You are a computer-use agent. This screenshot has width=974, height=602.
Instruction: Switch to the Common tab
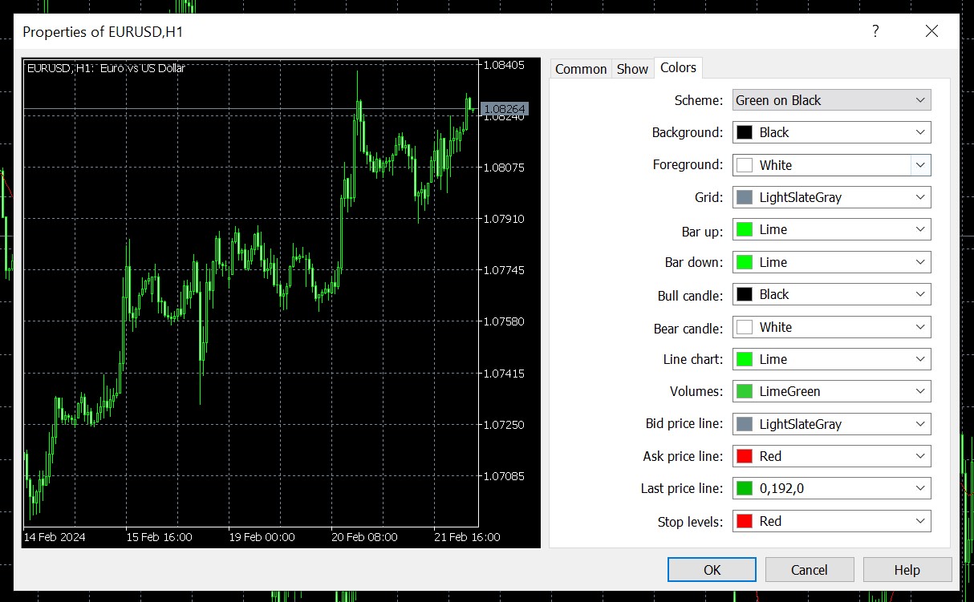pyautogui.click(x=580, y=69)
